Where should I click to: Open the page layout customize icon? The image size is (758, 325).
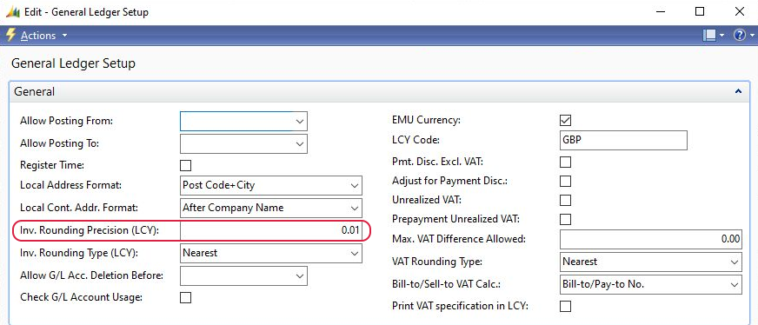(709, 36)
